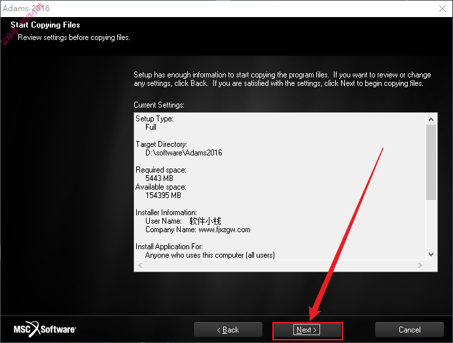453x343 pixels.
Task: Click the 'Required space:' label
Action: (161, 170)
